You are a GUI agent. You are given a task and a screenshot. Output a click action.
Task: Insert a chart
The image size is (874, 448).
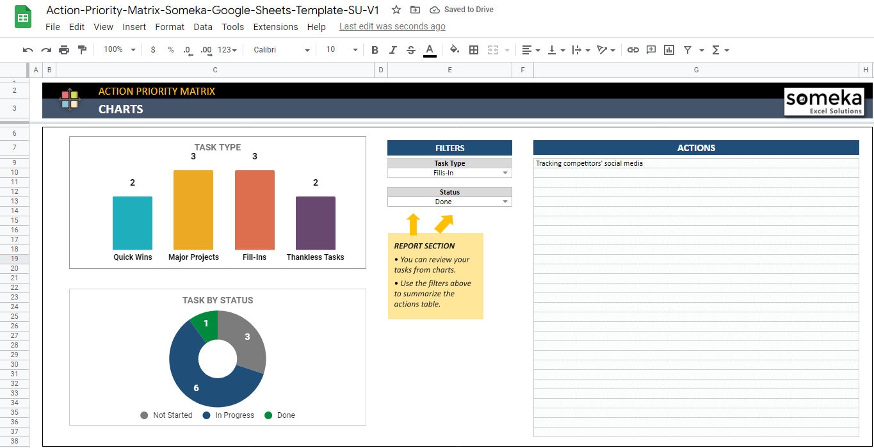(x=668, y=49)
